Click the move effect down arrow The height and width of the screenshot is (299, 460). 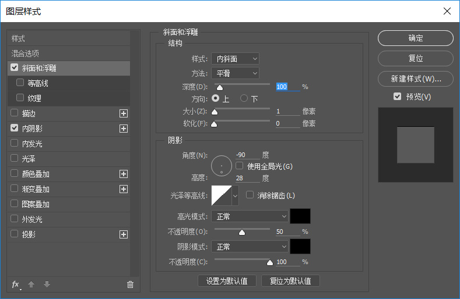tap(47, 284)
